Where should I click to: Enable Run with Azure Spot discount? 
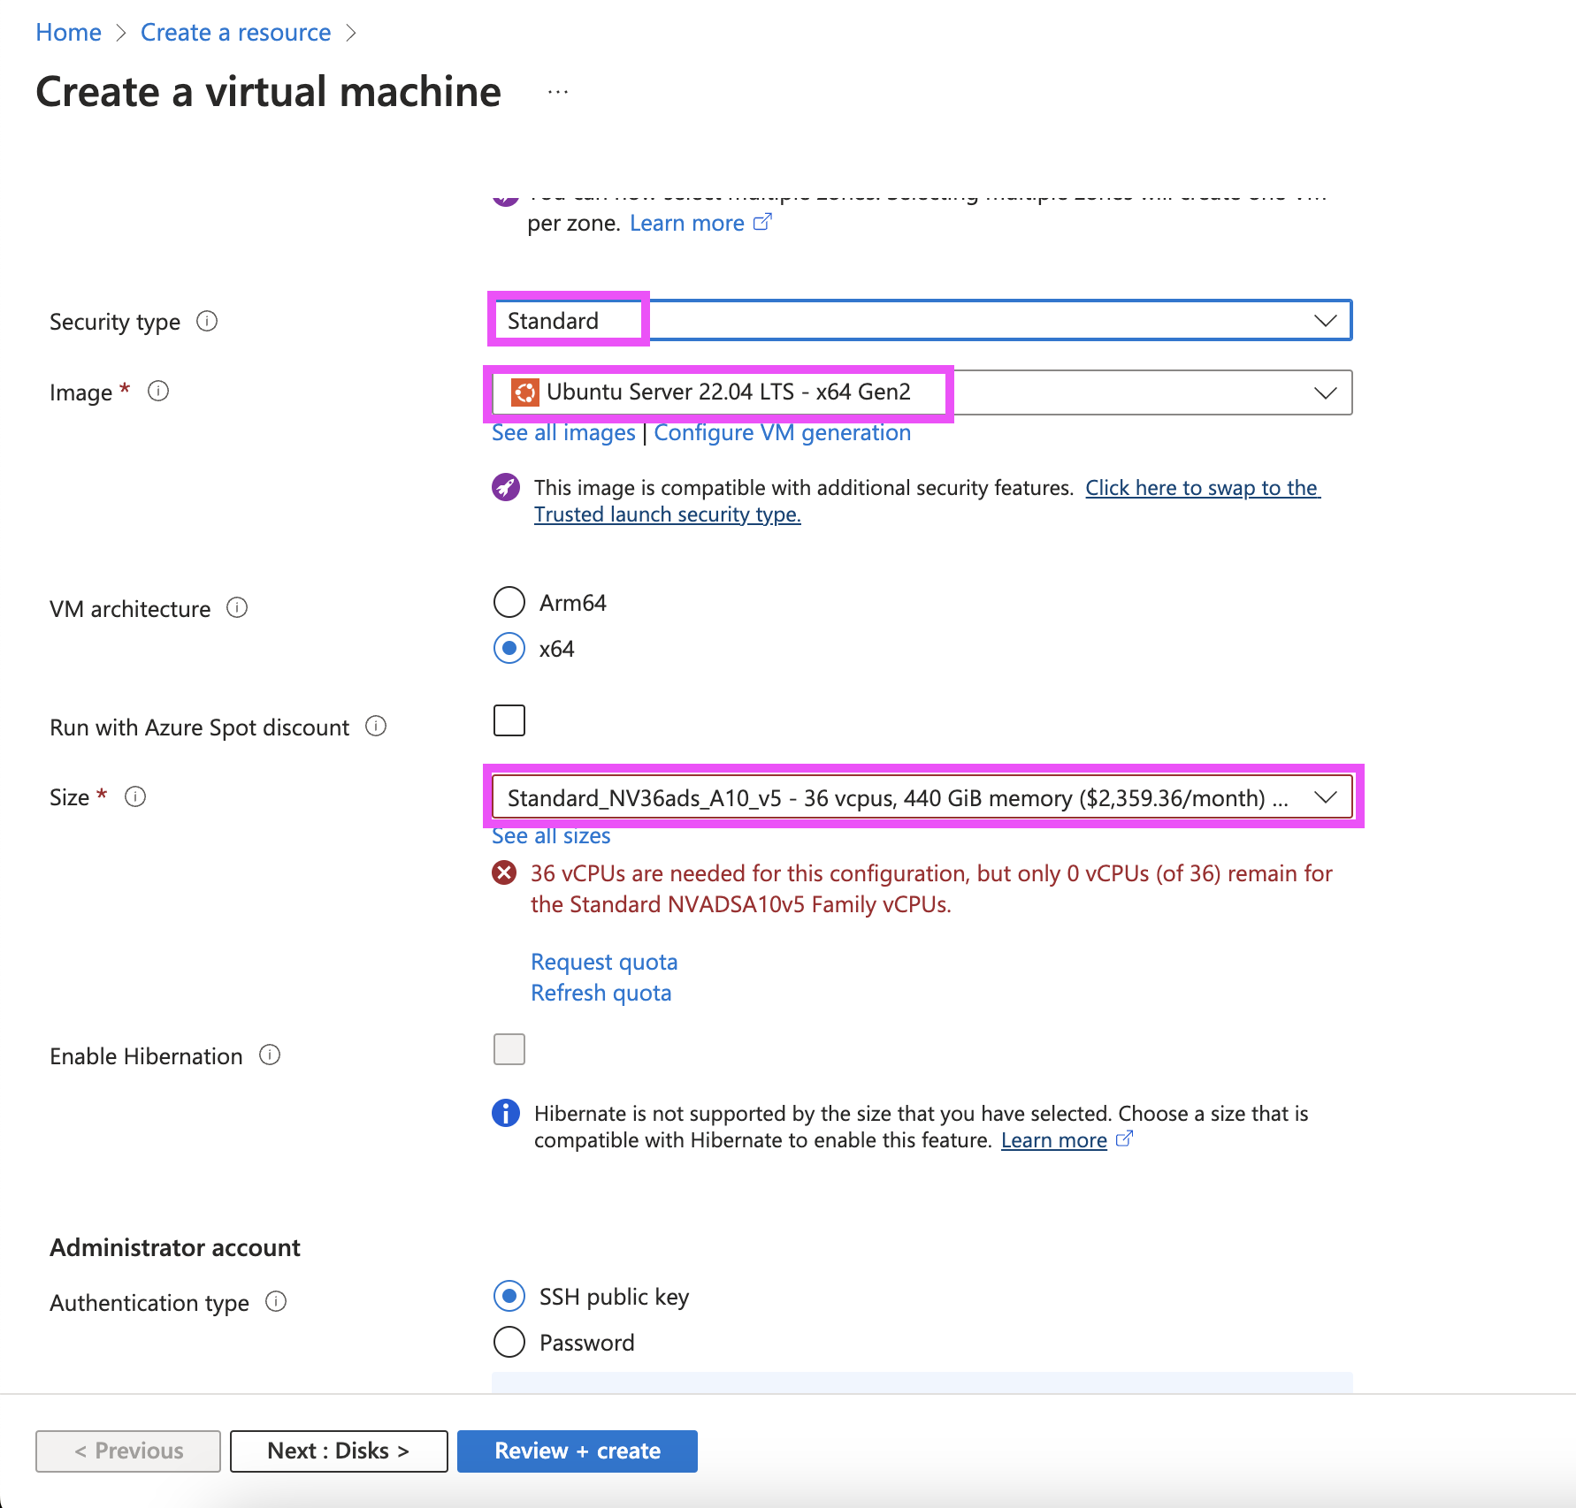click(509, 720)
